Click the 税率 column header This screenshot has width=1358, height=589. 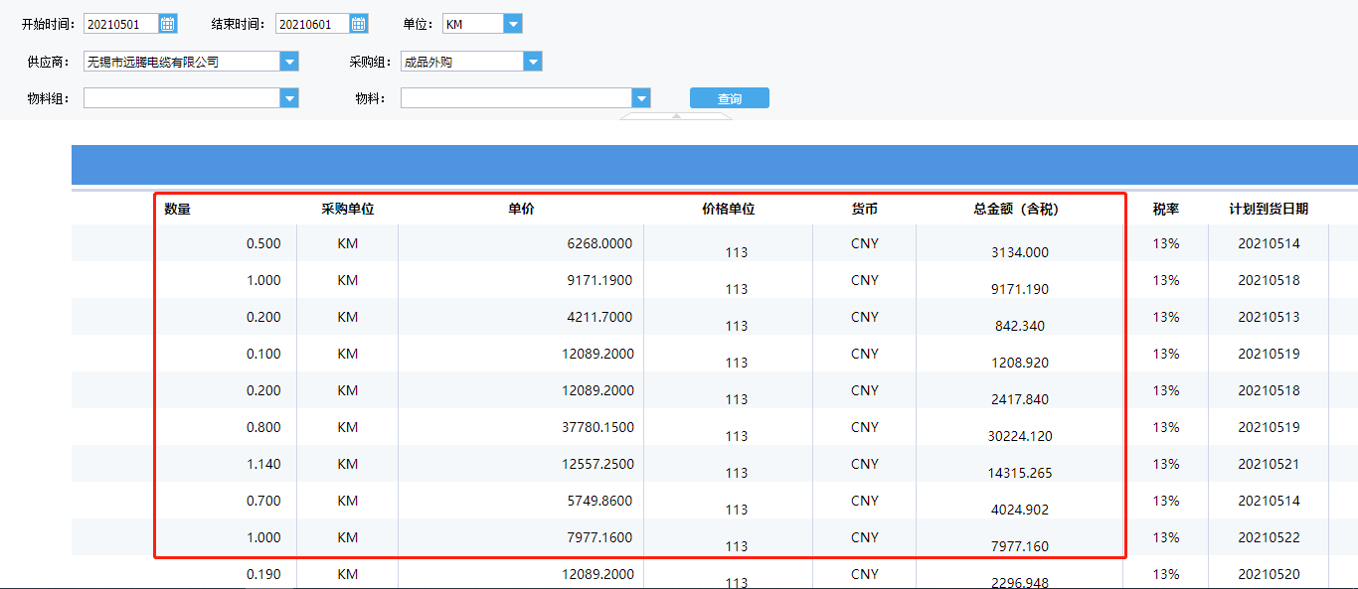(x=1166, y=209)
